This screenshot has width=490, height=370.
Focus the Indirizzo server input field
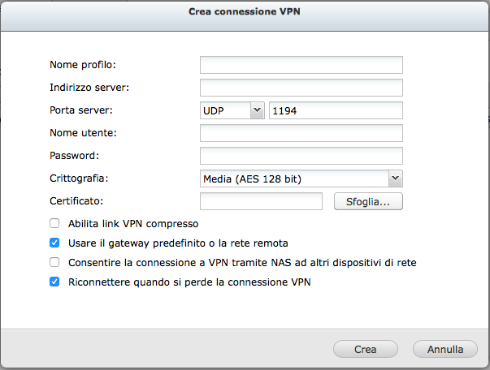(301, 88)
